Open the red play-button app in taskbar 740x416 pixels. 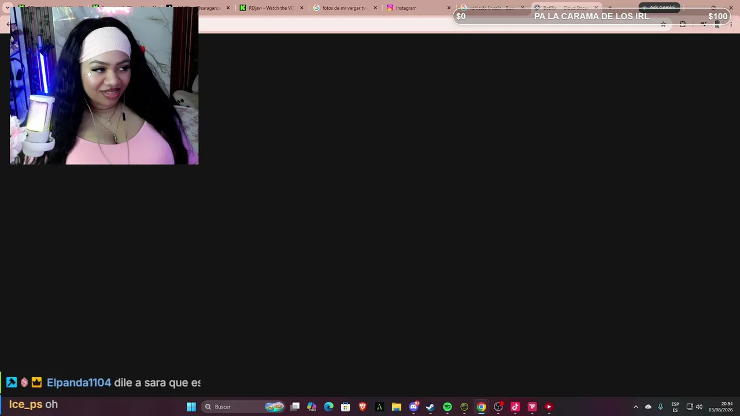click(x=549, y=407)
